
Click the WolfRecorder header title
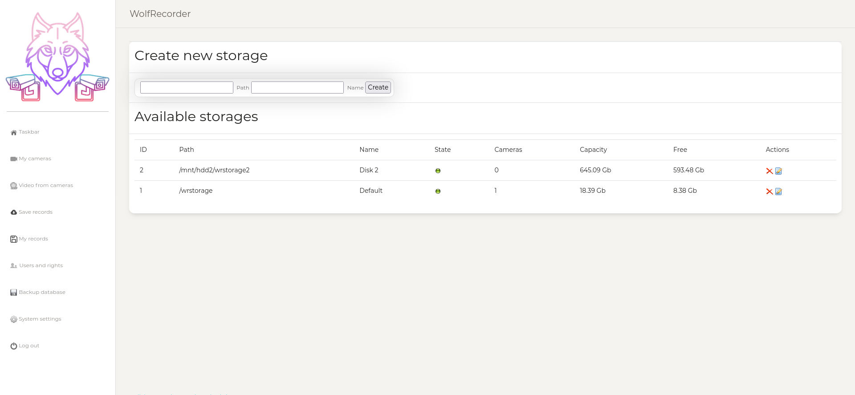coord(160,14)
